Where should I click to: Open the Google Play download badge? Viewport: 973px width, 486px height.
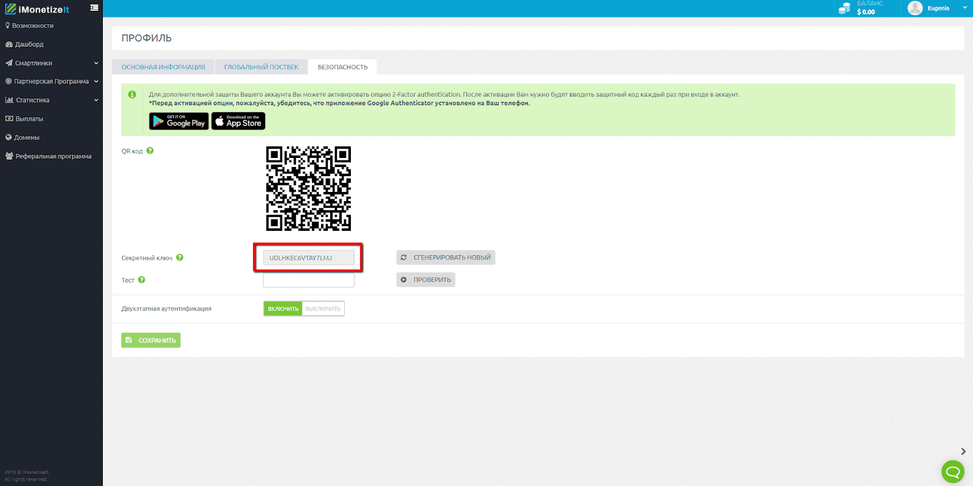pos(179,122)
